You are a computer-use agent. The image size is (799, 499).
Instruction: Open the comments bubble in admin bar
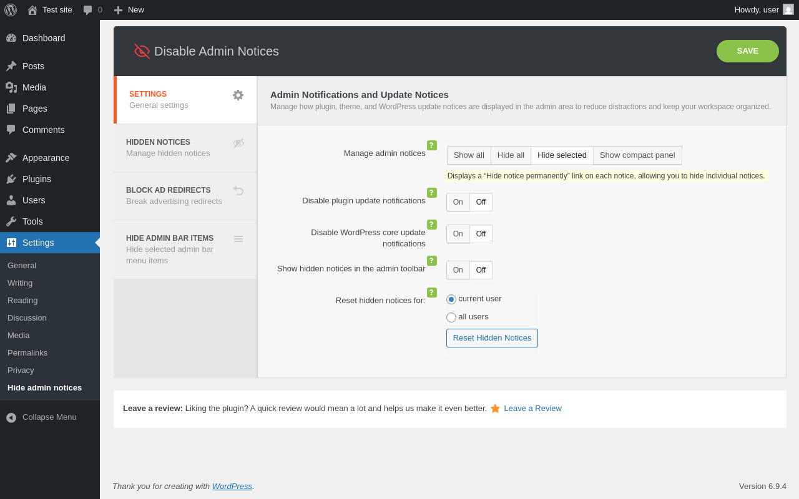point(92,10)
